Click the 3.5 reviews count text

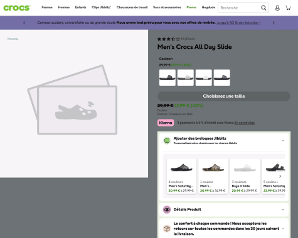pos(188,39)
